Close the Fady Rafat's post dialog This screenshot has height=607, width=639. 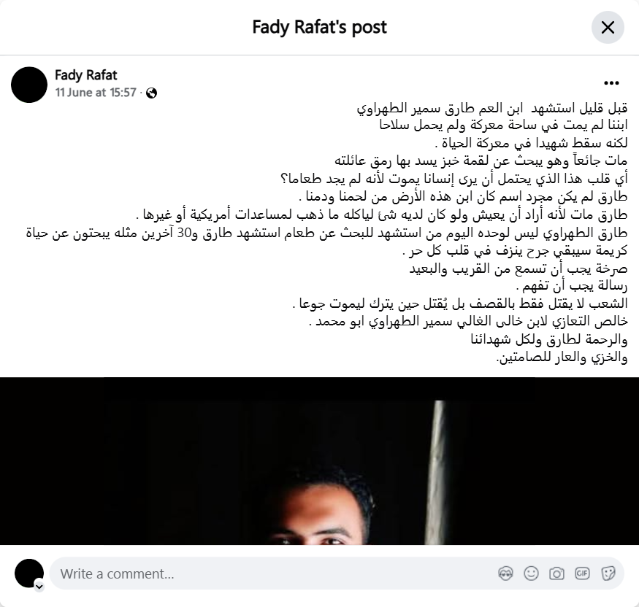pos(608,28)
